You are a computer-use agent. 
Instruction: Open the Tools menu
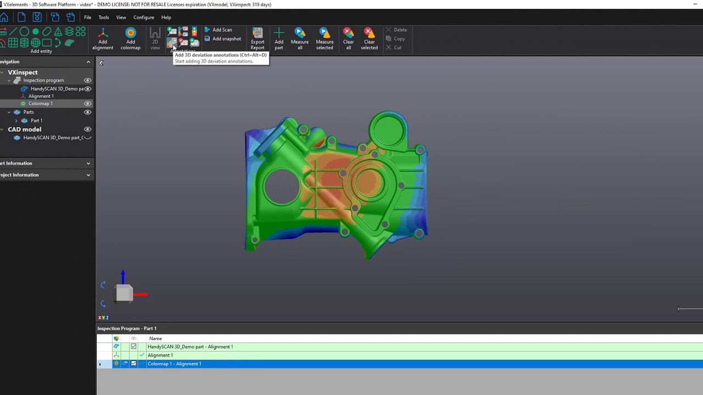click(103, 17)
